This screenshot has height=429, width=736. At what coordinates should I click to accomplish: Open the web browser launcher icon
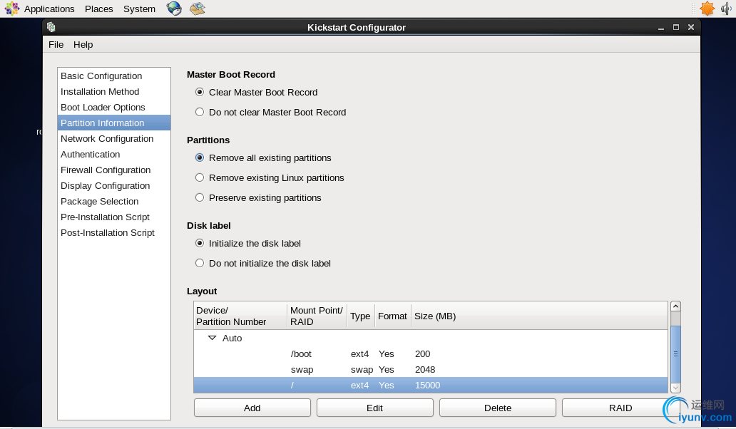(x=174, y=9)
